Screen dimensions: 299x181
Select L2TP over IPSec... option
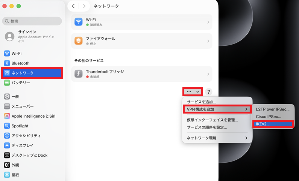click(273, 109)
